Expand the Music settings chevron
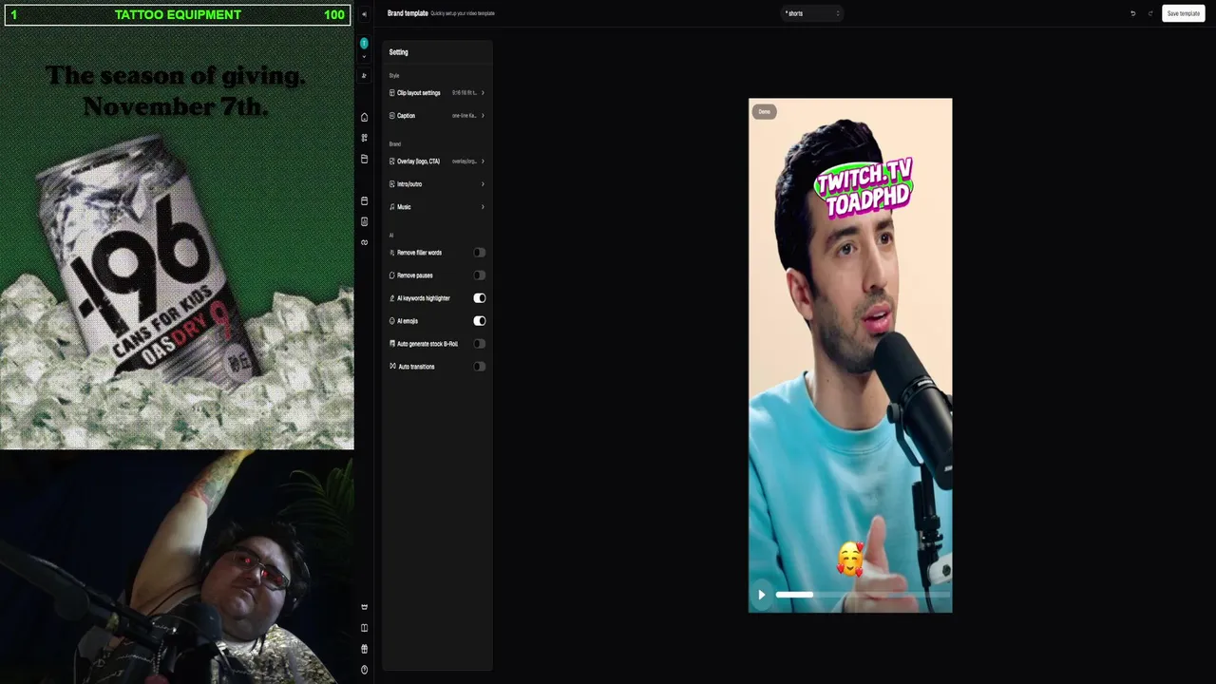 [483, 207]
